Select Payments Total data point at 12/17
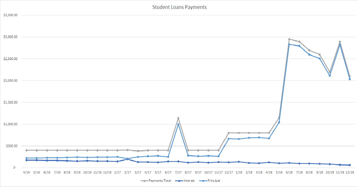358x187 pixels. (229, 133)
